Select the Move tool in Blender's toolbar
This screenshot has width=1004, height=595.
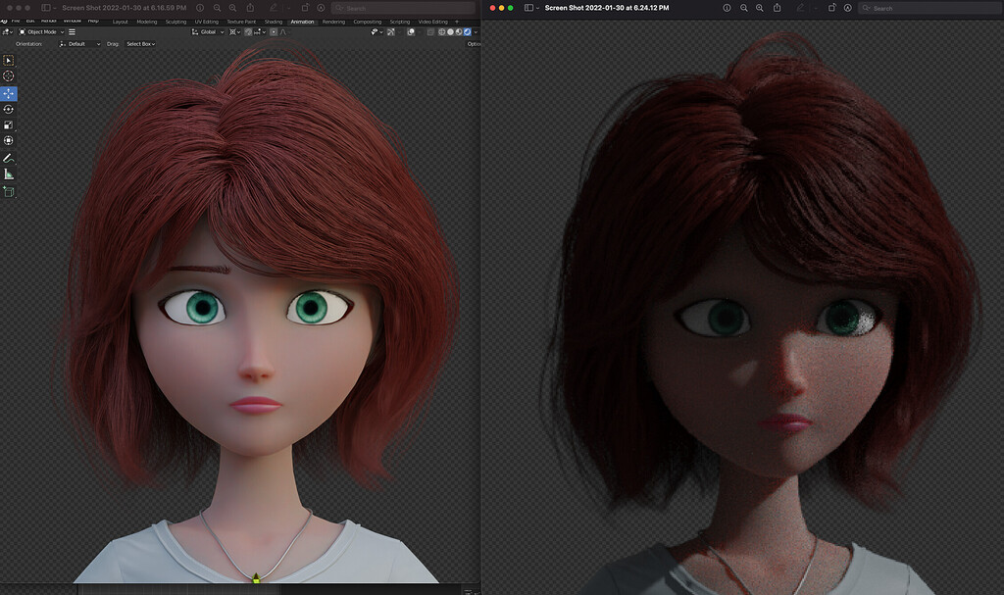click(x=9, y=93)
